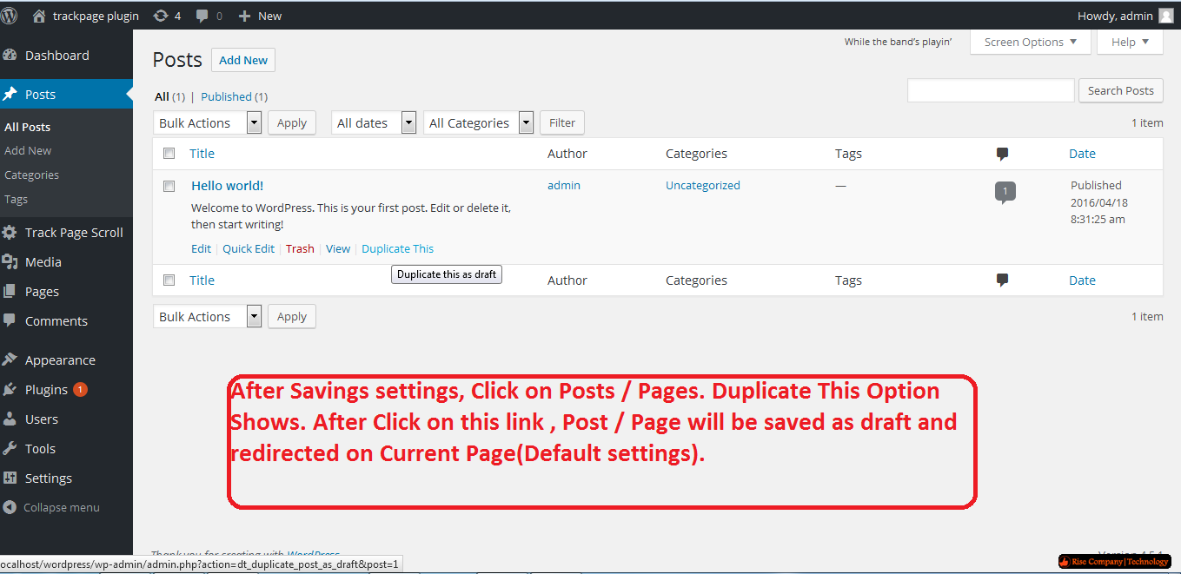Toggle the select-all checkbox in header row

(x=169, y=154)
